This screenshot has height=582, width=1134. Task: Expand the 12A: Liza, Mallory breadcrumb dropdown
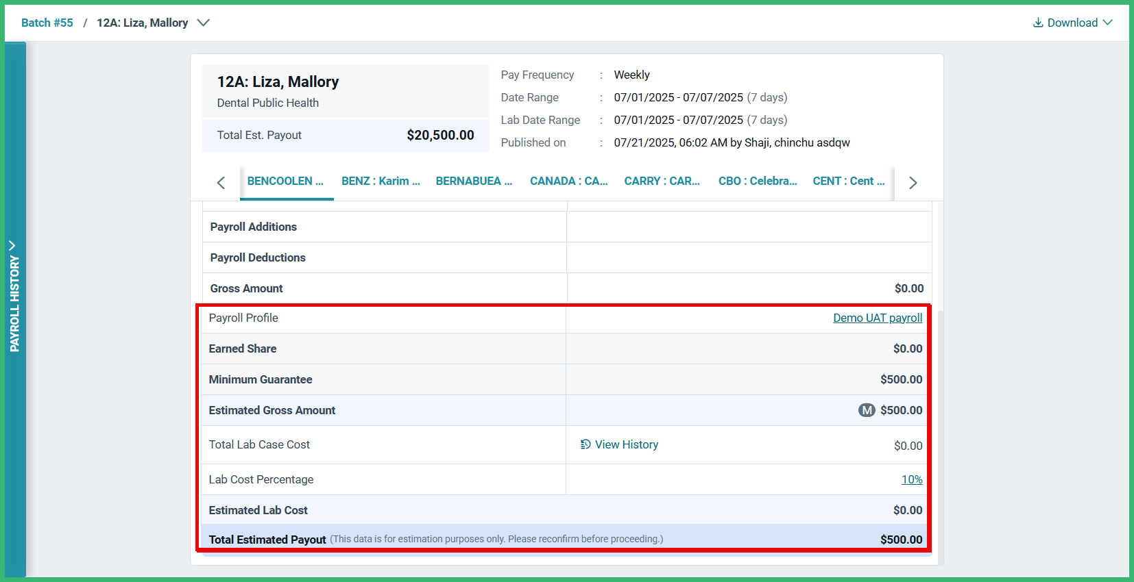pyautogui.click(x=203, y=23)
